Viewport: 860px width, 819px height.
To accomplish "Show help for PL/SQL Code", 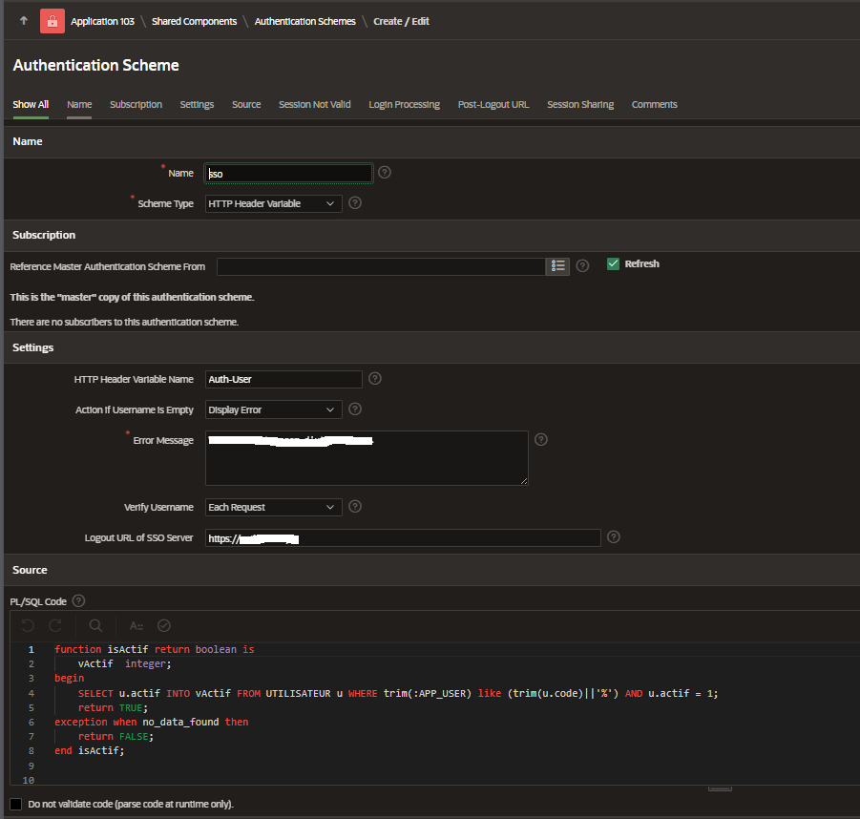I will click(78, 601).
